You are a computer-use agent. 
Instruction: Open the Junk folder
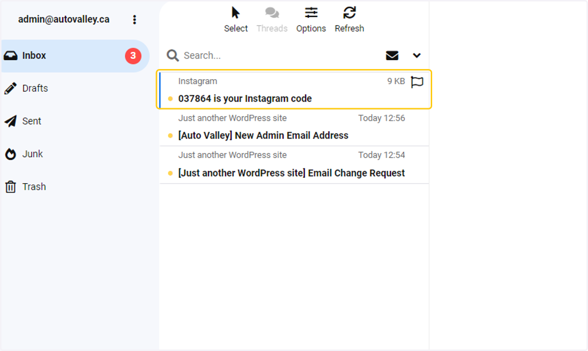point(75,154)
